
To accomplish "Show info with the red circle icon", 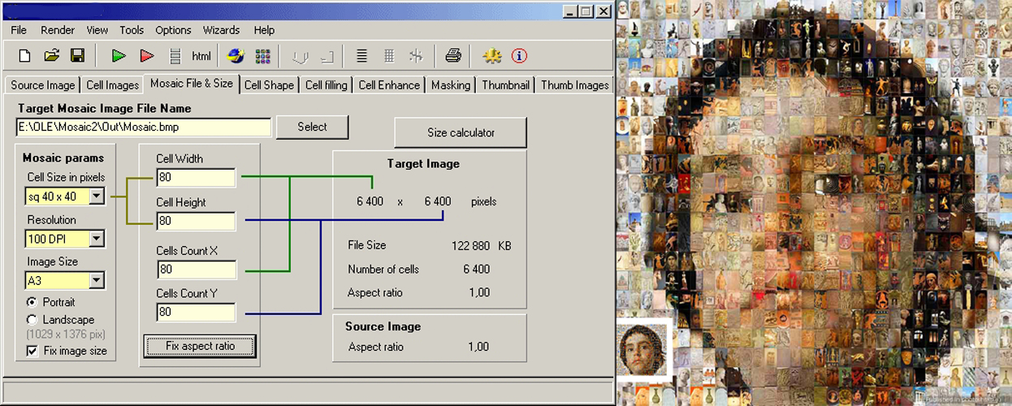I will click(519, 56).
